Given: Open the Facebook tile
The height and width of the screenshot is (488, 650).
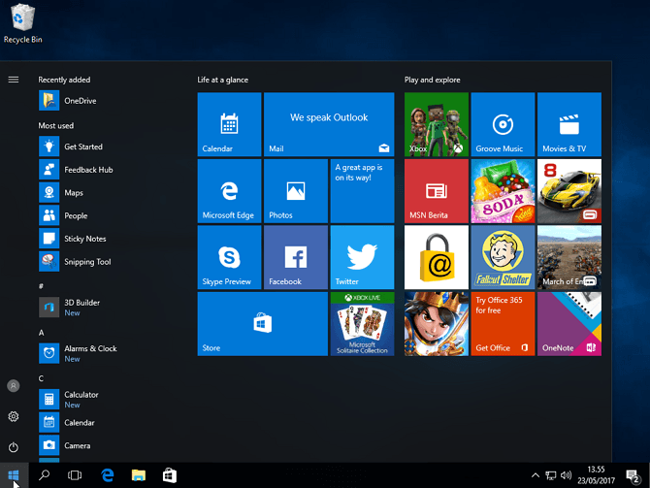Looking at the screenshot, I should [296, 257].
